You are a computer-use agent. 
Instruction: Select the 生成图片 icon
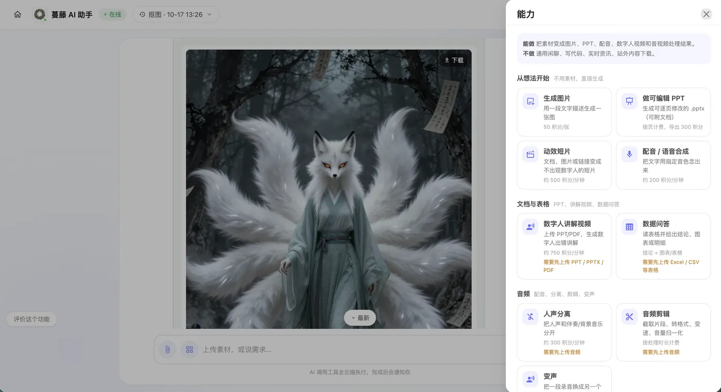(530, 101)
